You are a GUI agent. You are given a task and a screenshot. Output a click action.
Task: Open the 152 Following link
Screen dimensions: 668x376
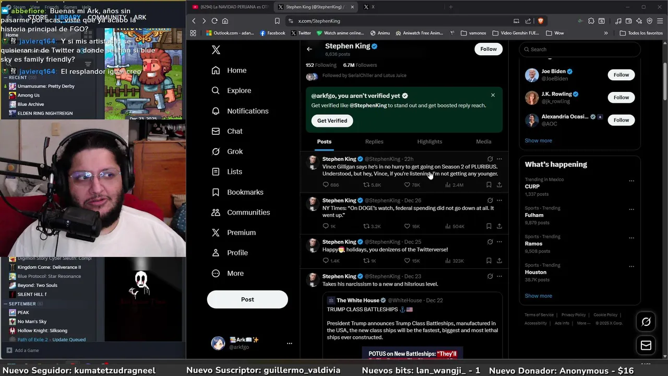coord(321,65)
